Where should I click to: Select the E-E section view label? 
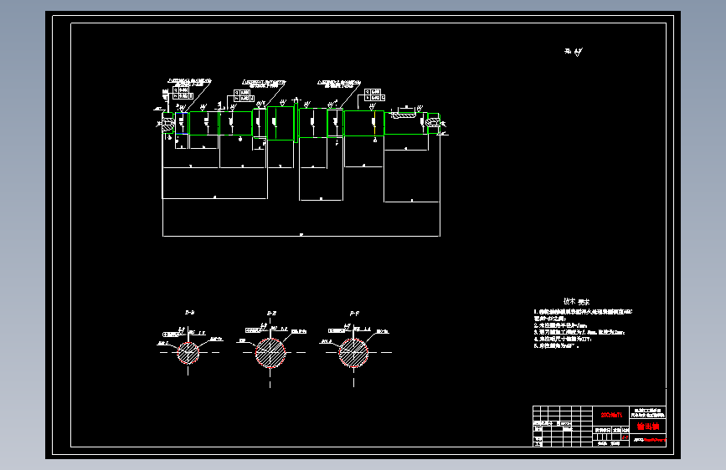272,314
